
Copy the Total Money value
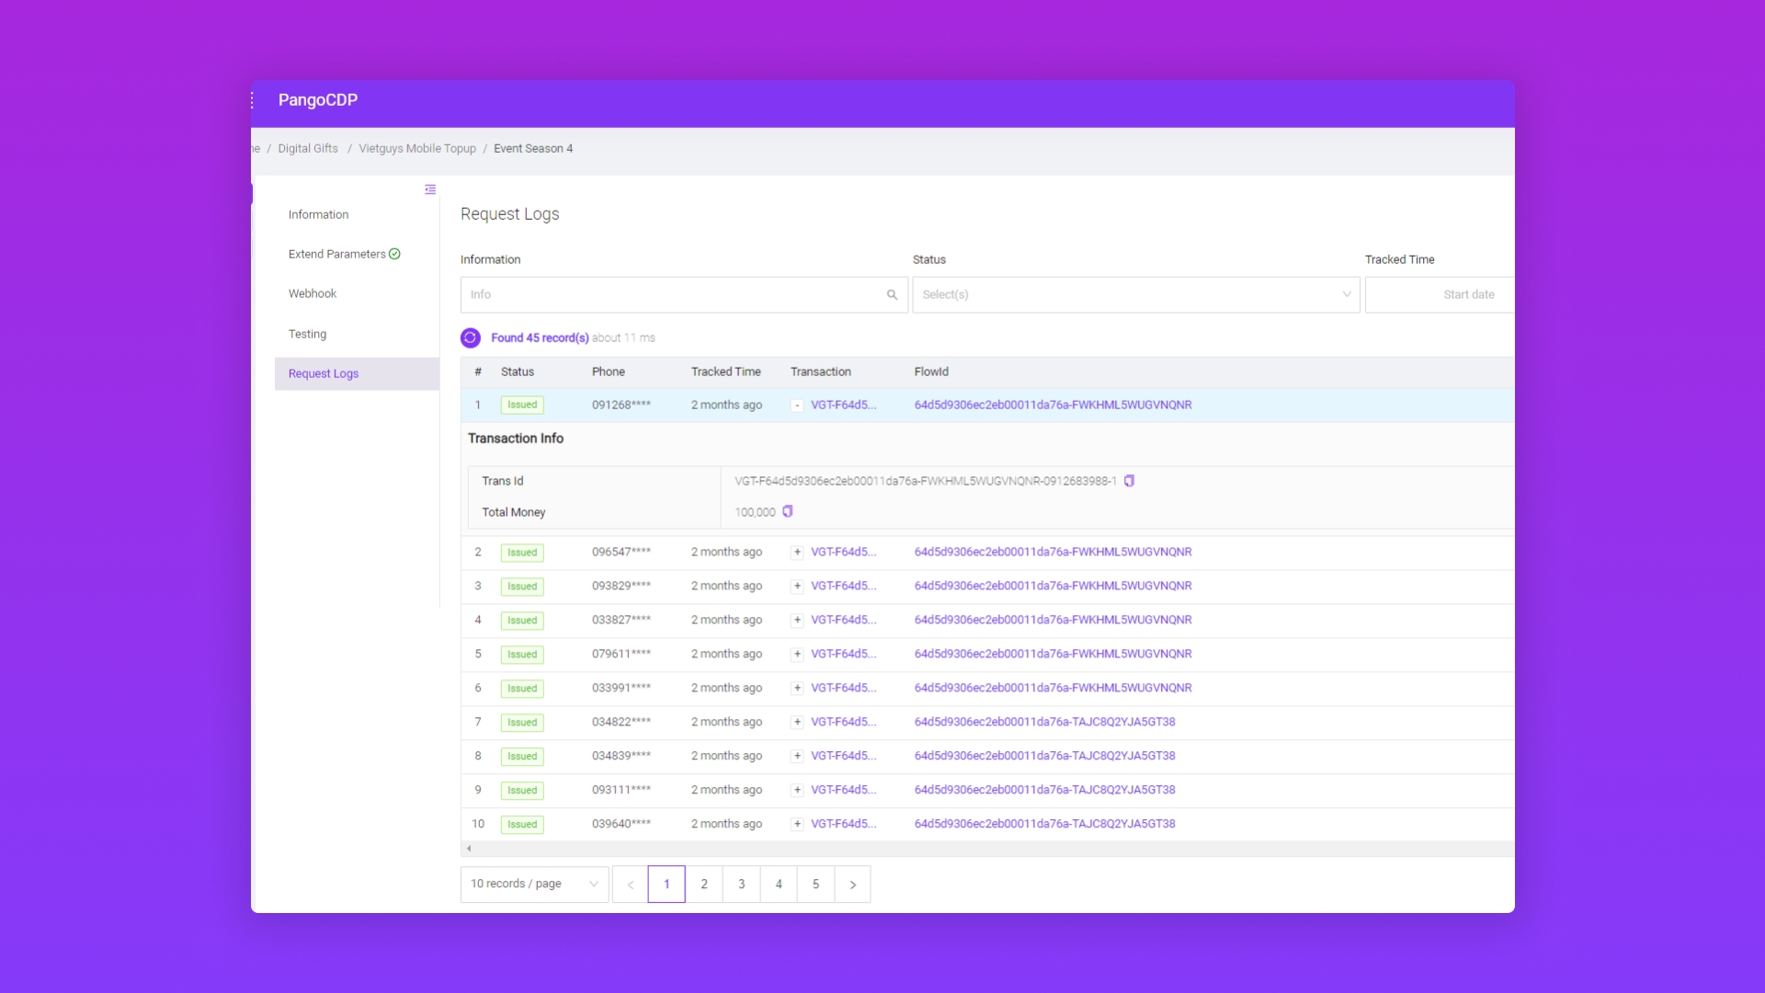click(788, 511)
